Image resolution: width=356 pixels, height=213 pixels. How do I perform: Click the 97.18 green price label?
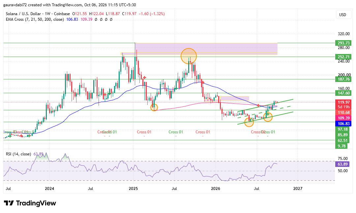pyautogui.click(x=342, y=129)
